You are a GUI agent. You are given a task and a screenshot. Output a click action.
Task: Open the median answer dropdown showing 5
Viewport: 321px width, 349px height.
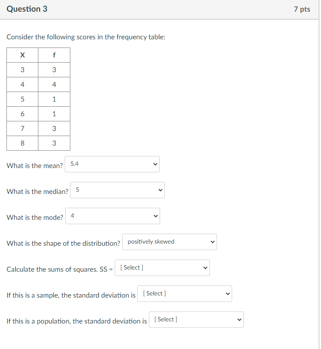117,190
